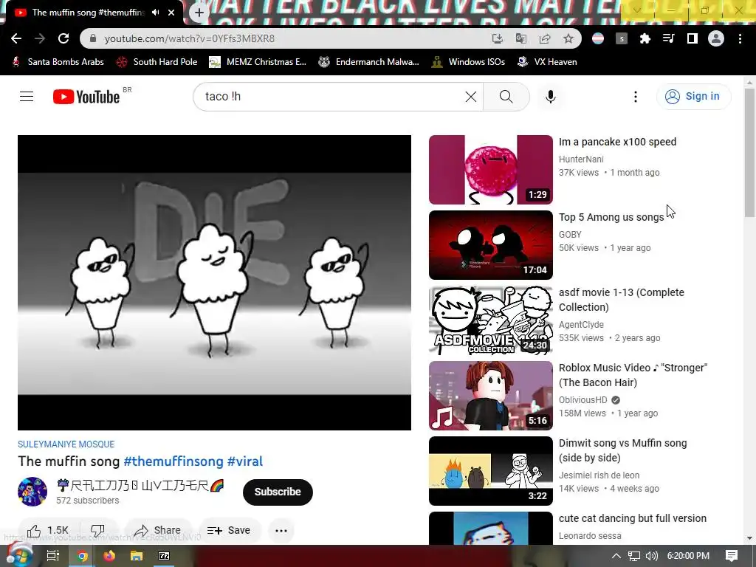Click the address bar URL
The image size is (756, 567).
pos(190,38)
